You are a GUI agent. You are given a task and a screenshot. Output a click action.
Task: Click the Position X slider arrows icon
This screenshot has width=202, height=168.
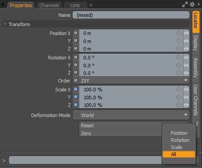point(186,33)
